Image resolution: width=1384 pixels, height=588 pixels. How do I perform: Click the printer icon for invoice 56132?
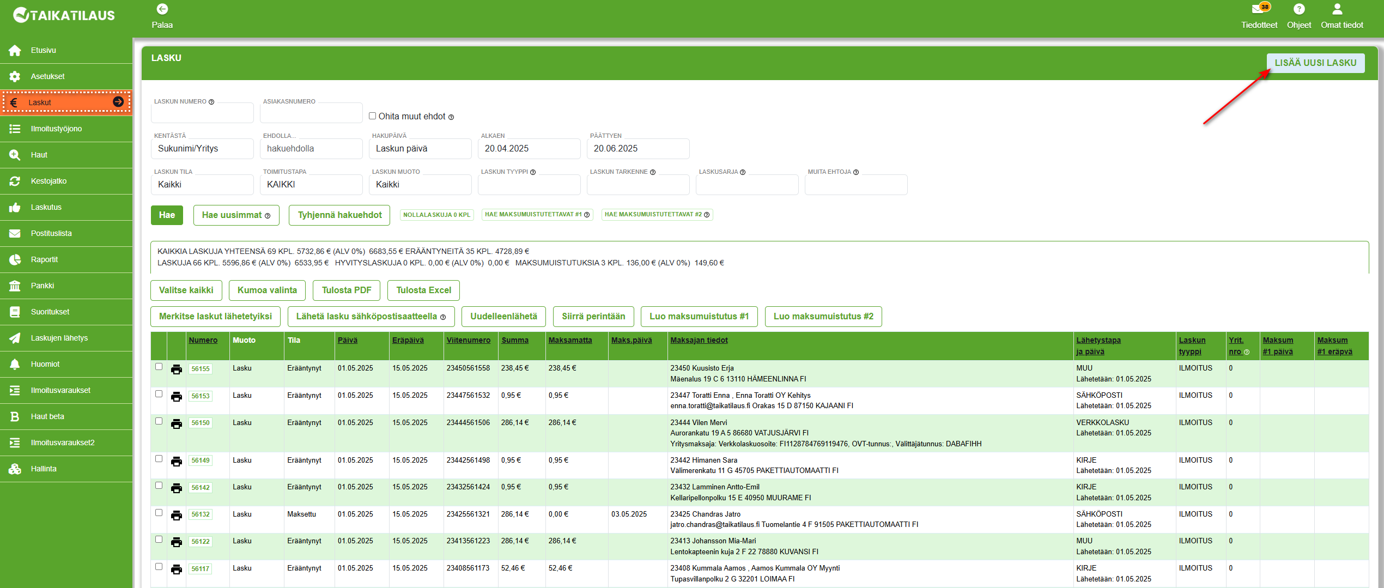click(x=177, y=516)
